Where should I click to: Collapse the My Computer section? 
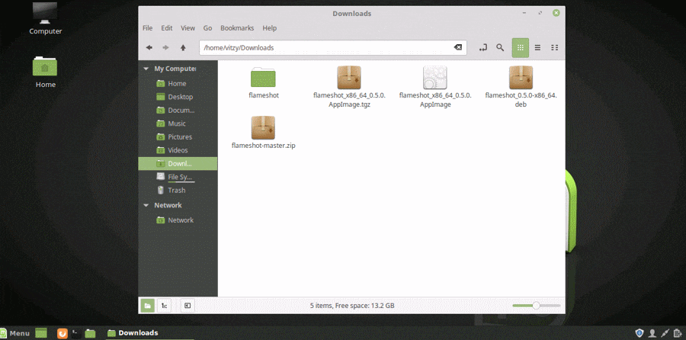(x=146, y=69)
